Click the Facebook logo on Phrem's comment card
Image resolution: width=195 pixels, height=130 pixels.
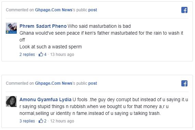coord(184,10)
